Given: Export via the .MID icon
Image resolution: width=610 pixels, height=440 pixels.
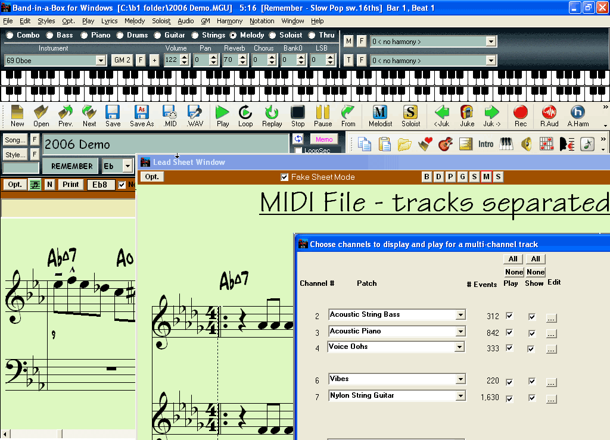Looking at the screenshot, I should pyautogui.click(x=170, y=116).
